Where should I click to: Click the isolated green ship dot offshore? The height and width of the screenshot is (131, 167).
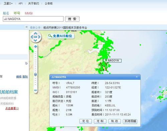(140, 45)
